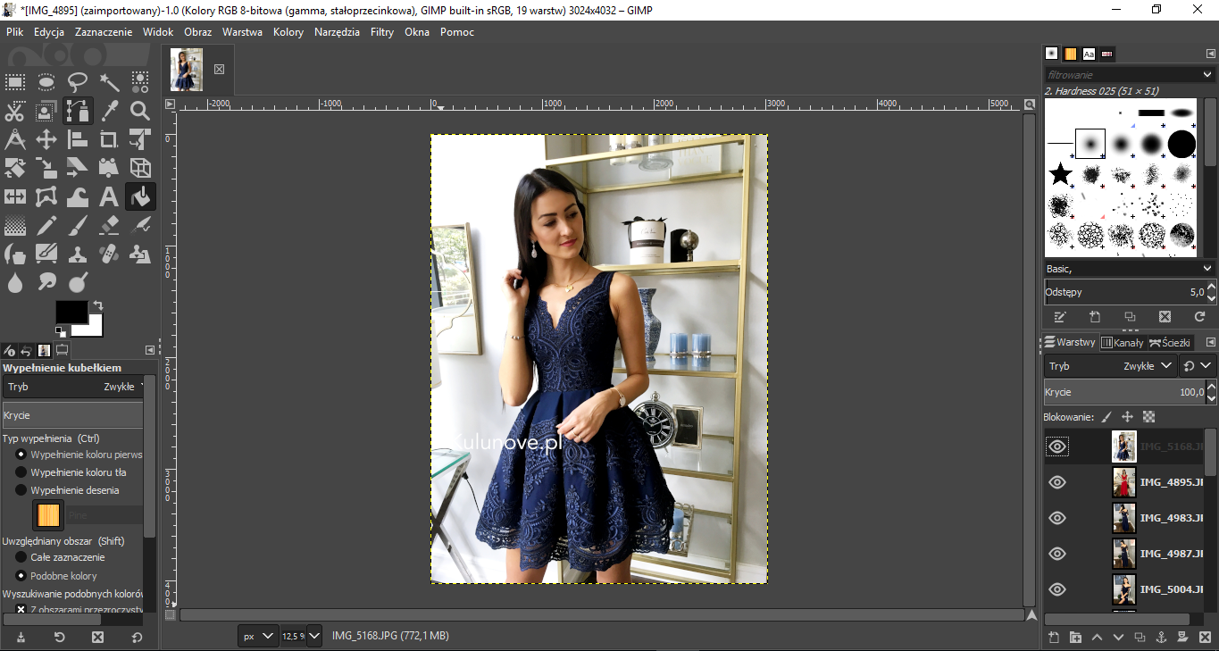Screen dimensions: 1219x651
Task: Select the 3D Transform cube tool
Action: (x=140, y=168)
